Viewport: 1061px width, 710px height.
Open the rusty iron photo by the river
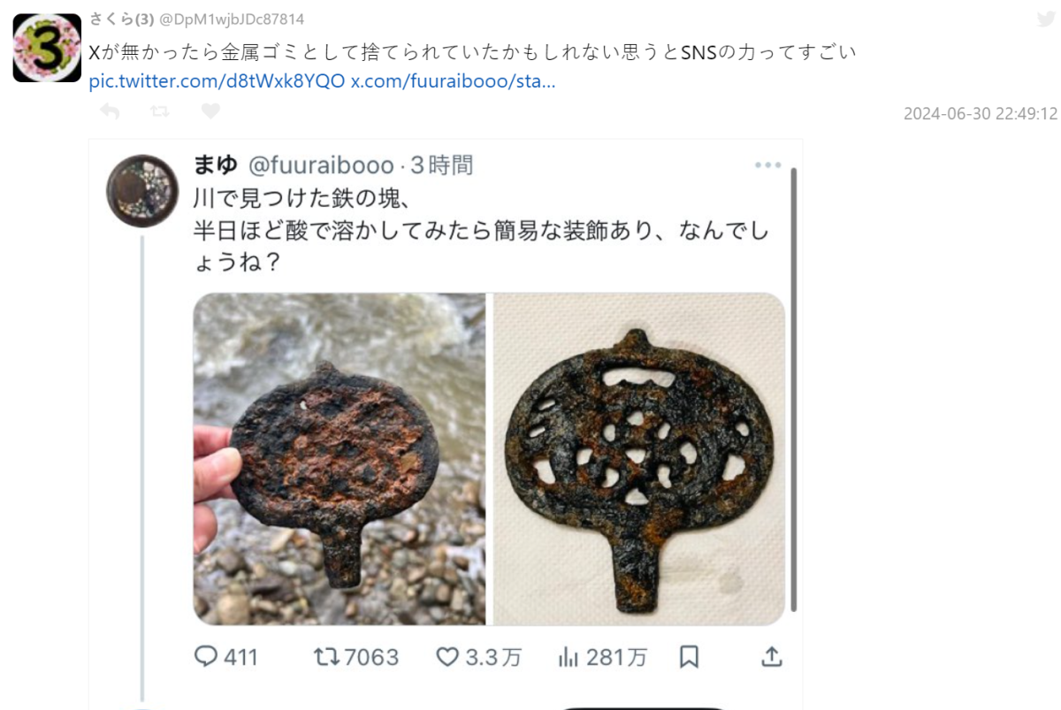340,459
